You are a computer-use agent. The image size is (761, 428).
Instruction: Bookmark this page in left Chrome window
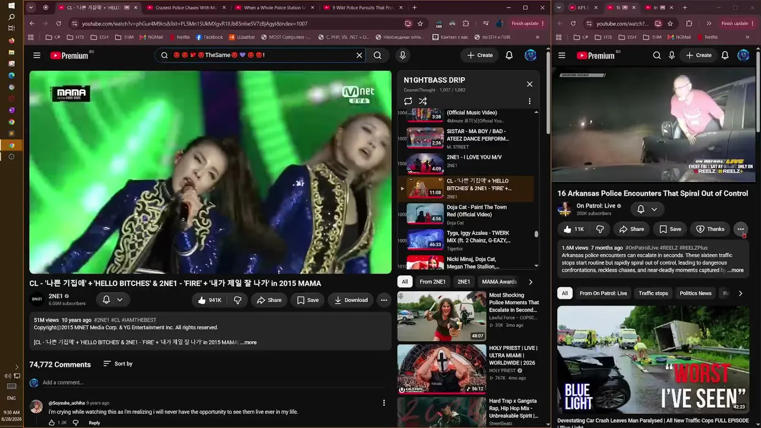(420, 23)
